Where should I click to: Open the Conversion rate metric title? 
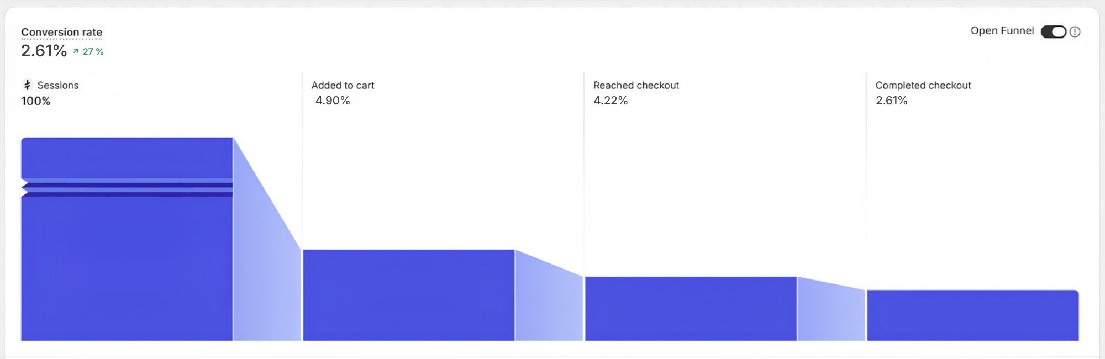click(x=62, y=32)
